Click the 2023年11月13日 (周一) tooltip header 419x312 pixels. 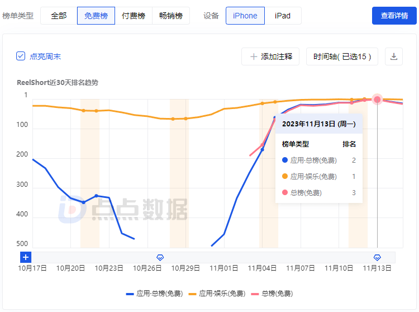[x=319, y=124]
